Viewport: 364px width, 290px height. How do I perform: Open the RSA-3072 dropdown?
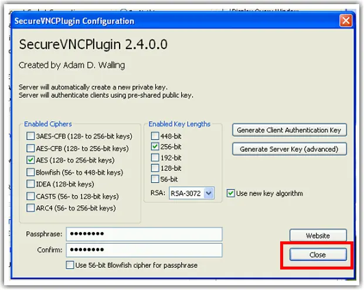pos(192,193)
